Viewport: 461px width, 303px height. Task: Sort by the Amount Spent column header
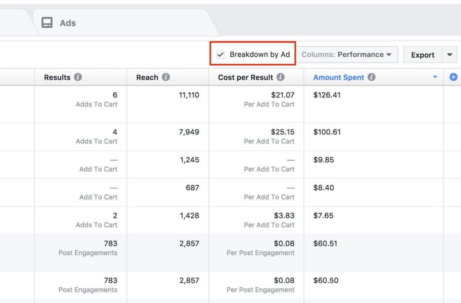pos(339,77)
